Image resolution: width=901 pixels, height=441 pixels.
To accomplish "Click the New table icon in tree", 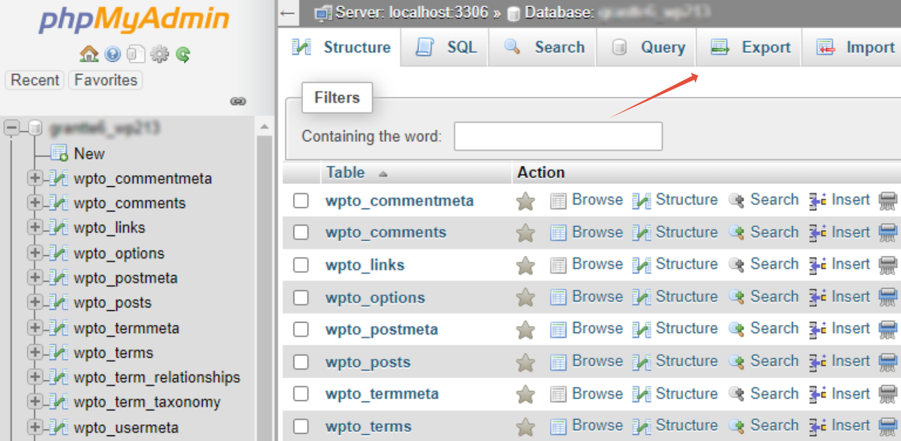I will pos(59,153).
